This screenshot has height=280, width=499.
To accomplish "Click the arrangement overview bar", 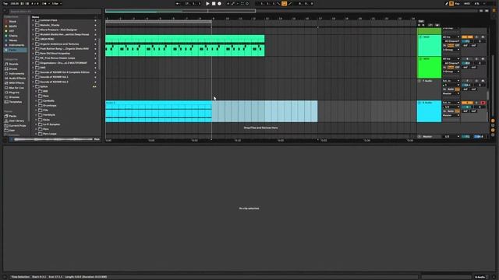I will [292, 11].
